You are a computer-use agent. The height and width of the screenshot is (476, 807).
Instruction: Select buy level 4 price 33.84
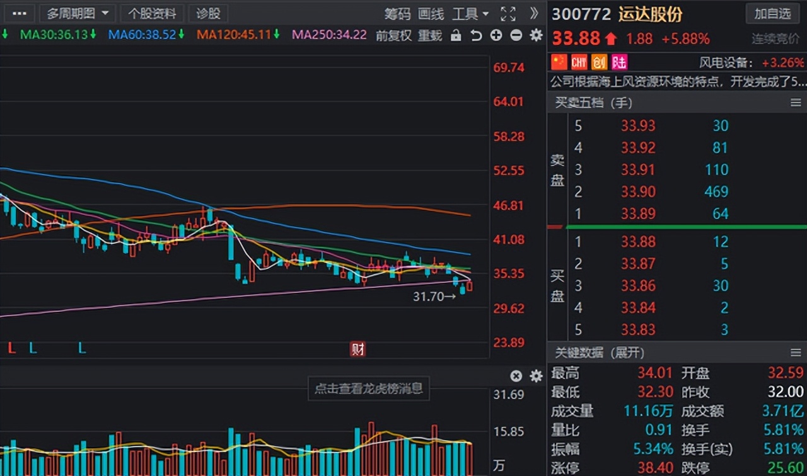click(638, 308)
